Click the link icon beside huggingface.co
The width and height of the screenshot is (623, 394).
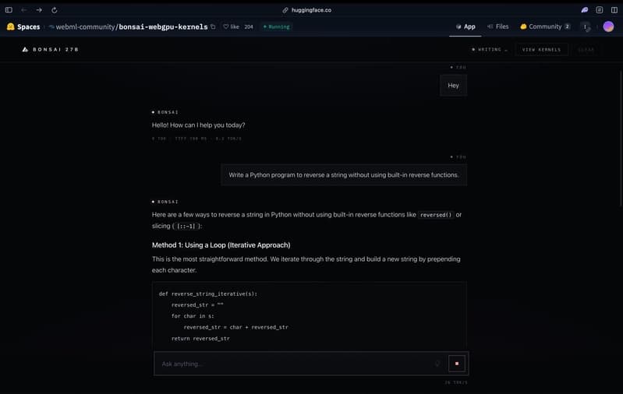[285, 10]
